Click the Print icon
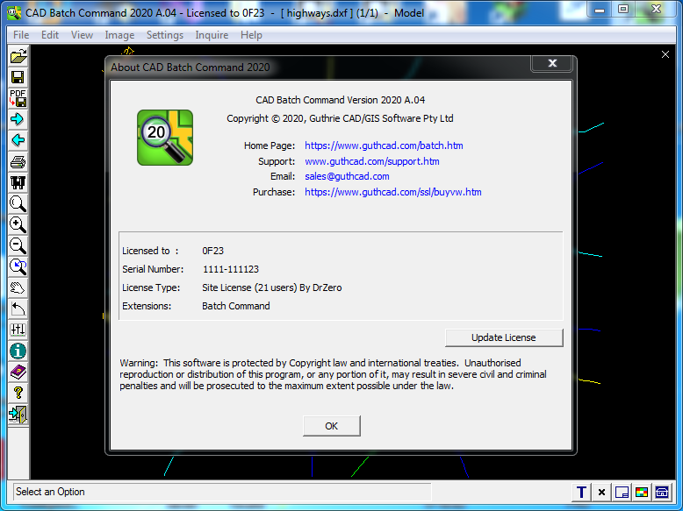Viewport: 683px width, 511px height. coord(18,162)
